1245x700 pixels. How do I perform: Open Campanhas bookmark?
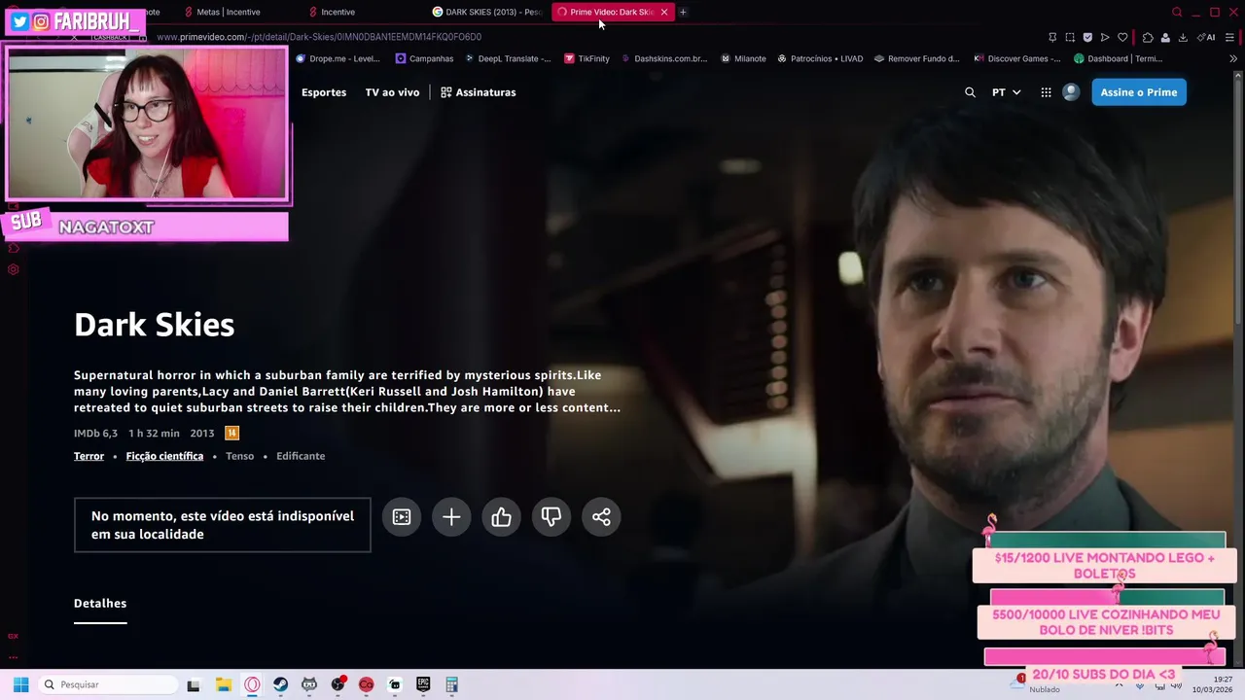click(424, 58)
